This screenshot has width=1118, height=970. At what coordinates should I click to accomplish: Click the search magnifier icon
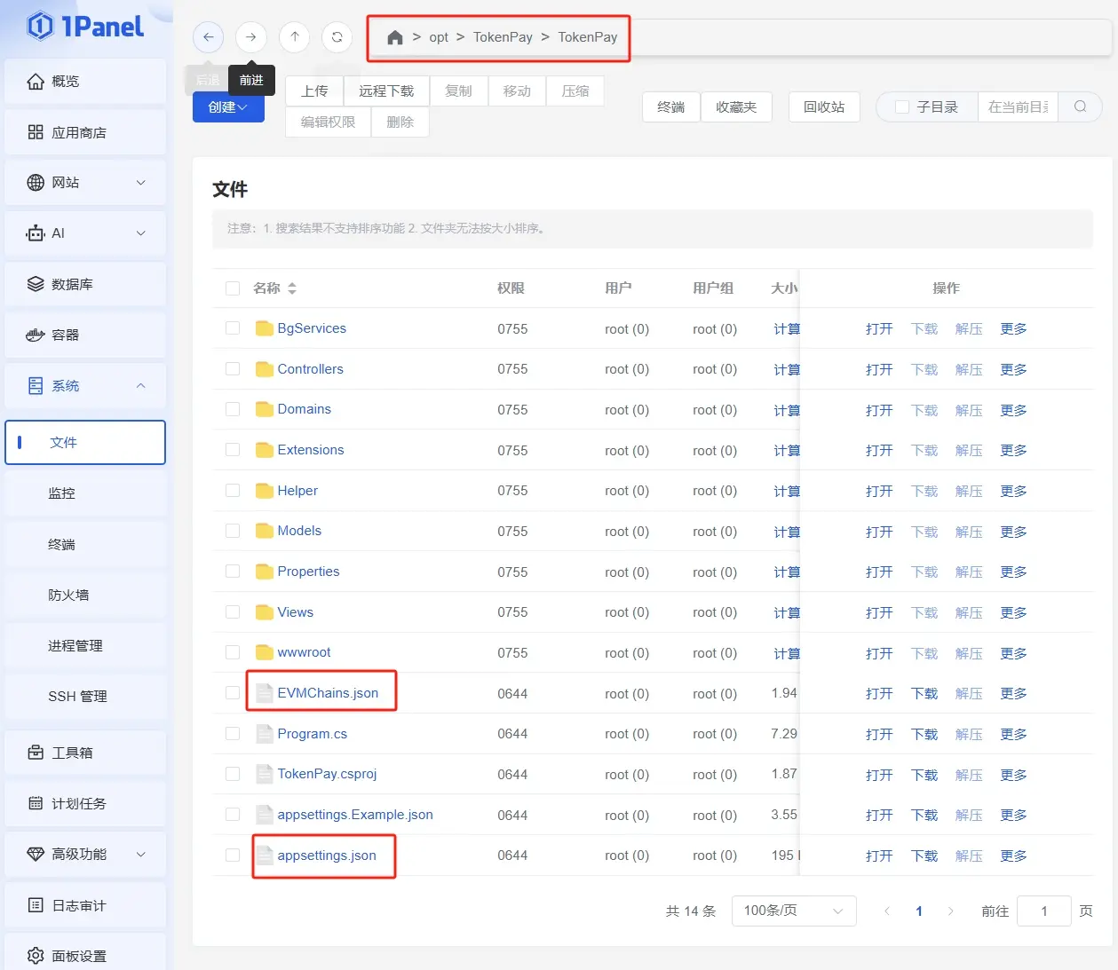point(1080,106)
